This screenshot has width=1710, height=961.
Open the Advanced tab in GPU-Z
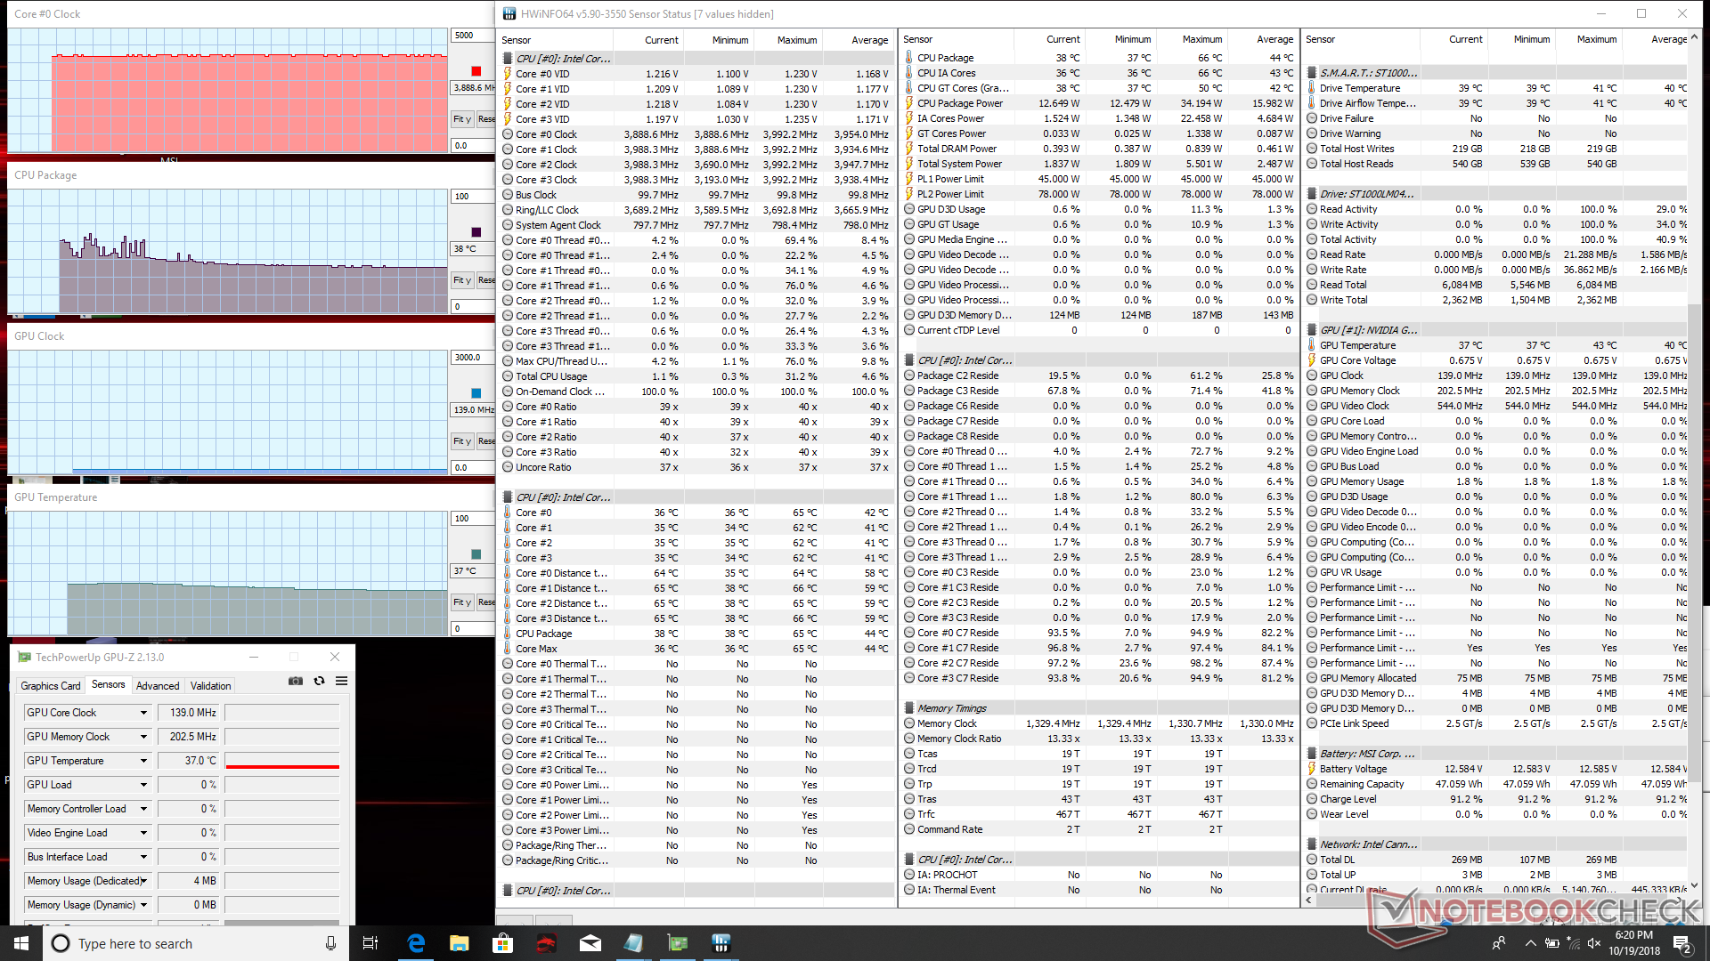pos(158,685)
